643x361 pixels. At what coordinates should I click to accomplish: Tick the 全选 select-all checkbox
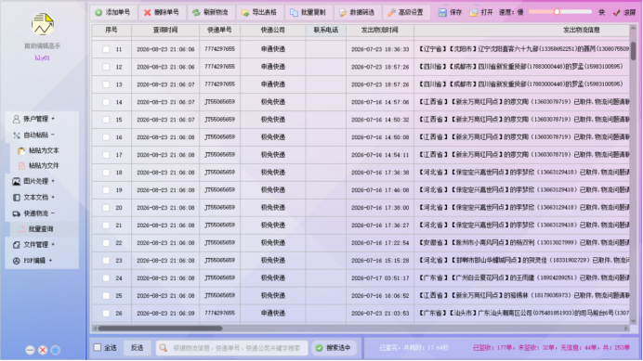pos(98,347)
